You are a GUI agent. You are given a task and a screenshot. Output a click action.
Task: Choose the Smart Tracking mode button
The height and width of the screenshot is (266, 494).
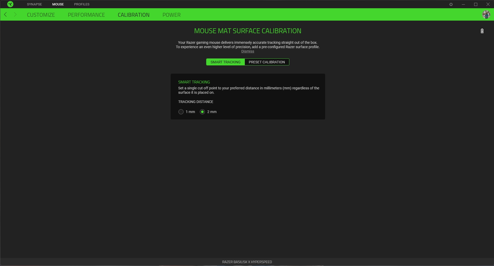(x=226, y=62)
